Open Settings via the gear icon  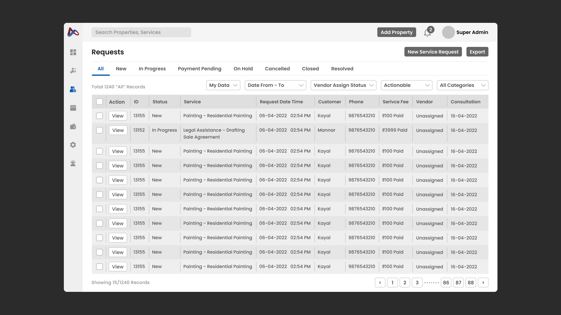(73, 145)
